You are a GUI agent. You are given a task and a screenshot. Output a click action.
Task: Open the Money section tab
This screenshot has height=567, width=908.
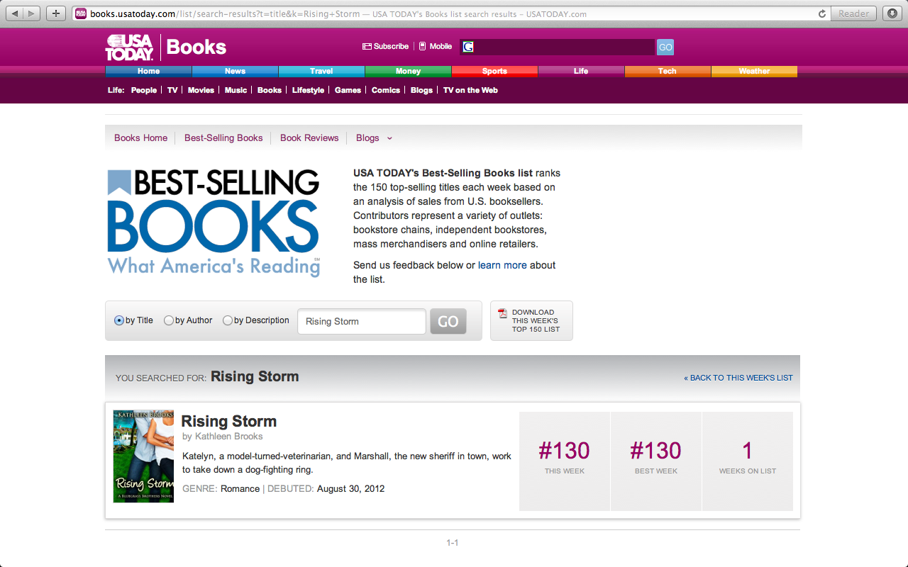click(408, 71)
